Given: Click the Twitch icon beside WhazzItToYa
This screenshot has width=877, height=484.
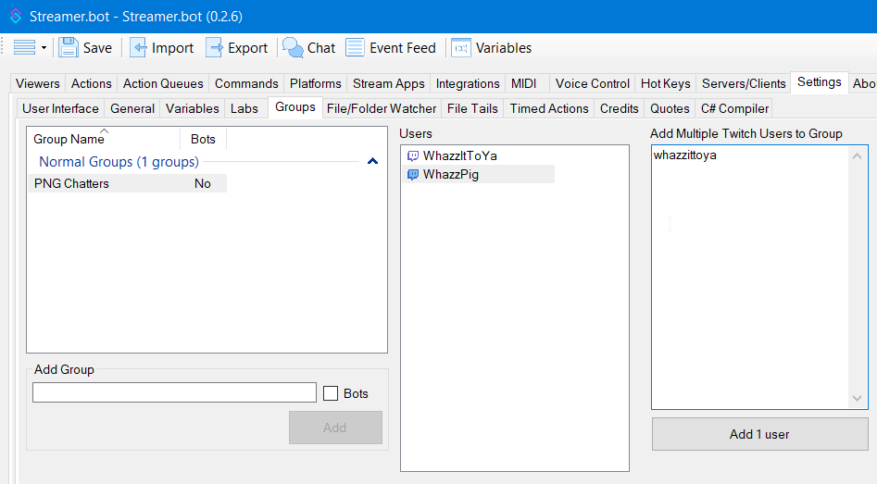Looking at the screenshot, I should click(x=413, y=155).
